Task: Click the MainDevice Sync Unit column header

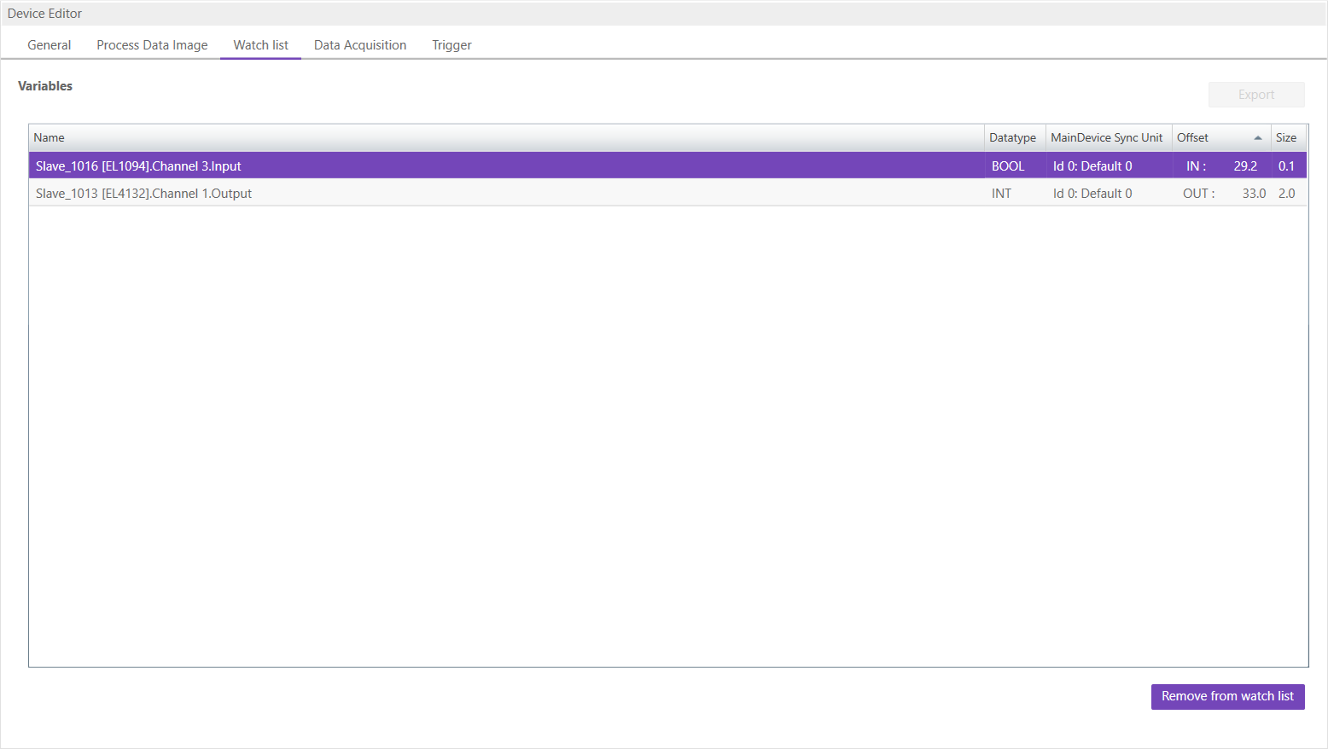Action: tap(1106, 137)
